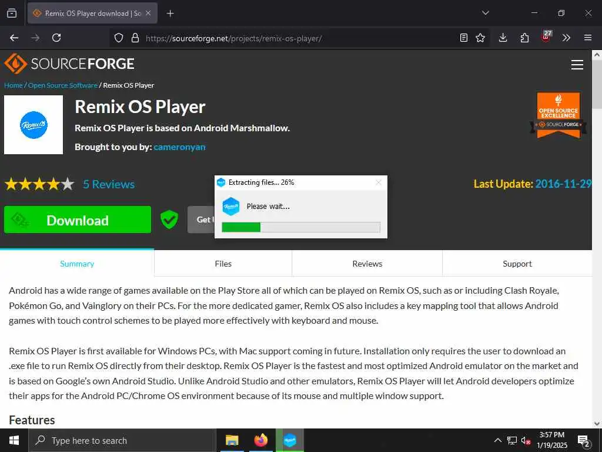Click the sourceforge.net URL address field
Screen dimensions: 602x452
(299, 38)
